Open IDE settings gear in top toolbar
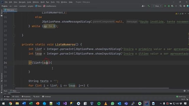Image resolution: width=189 pixels, height=106 pixels. (x=184, y=6)
